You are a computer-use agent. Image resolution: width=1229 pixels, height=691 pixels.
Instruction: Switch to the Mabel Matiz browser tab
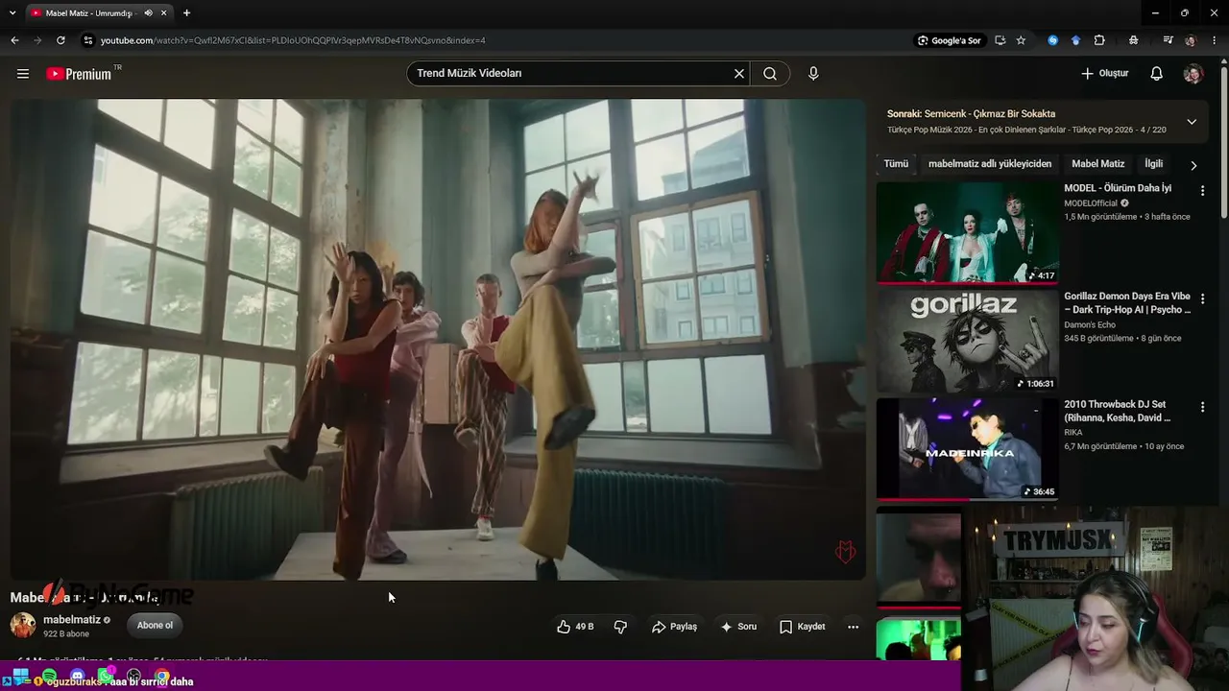99,13
